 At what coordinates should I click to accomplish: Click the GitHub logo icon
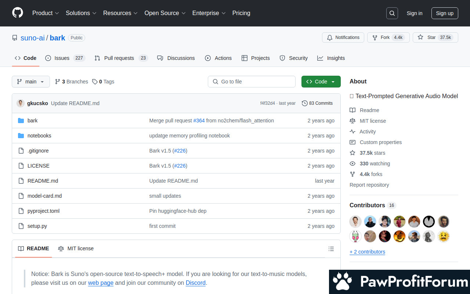coord(18,13)
